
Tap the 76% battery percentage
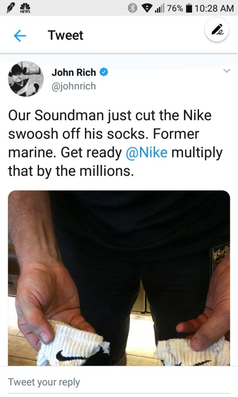click(175, 8)
